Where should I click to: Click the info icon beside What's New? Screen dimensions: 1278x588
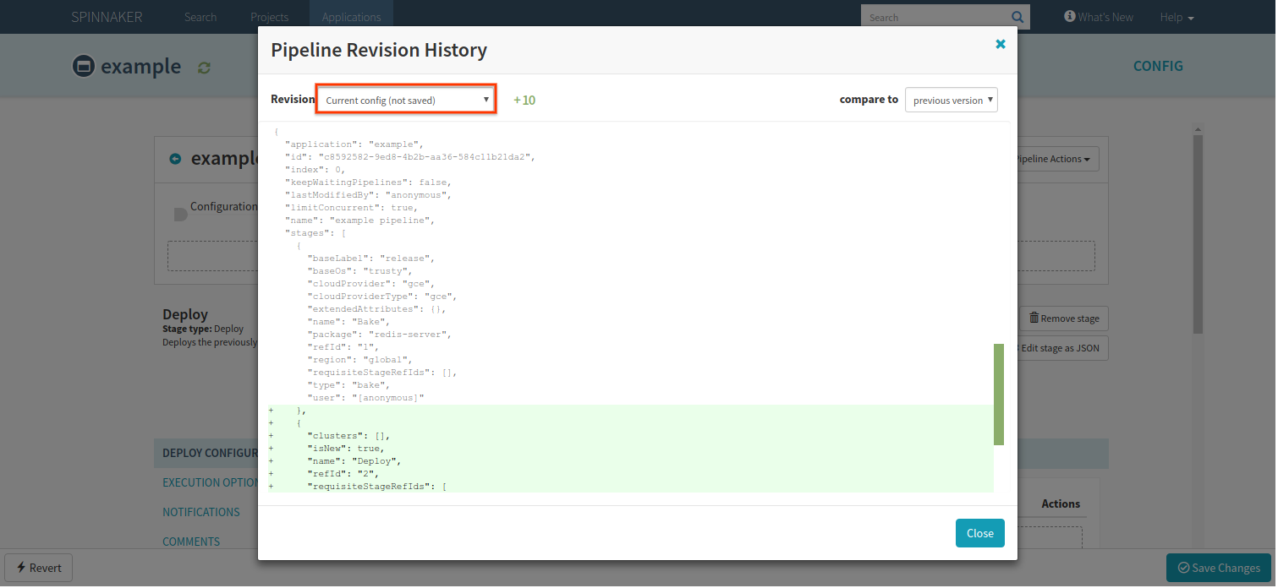(x=1070, y=16)
